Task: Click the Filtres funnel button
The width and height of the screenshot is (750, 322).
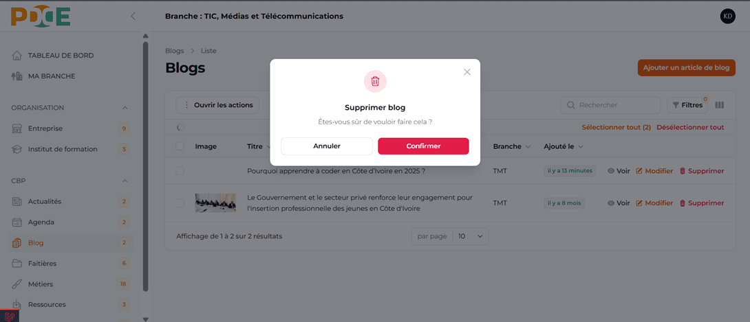Action: (687, 105)
